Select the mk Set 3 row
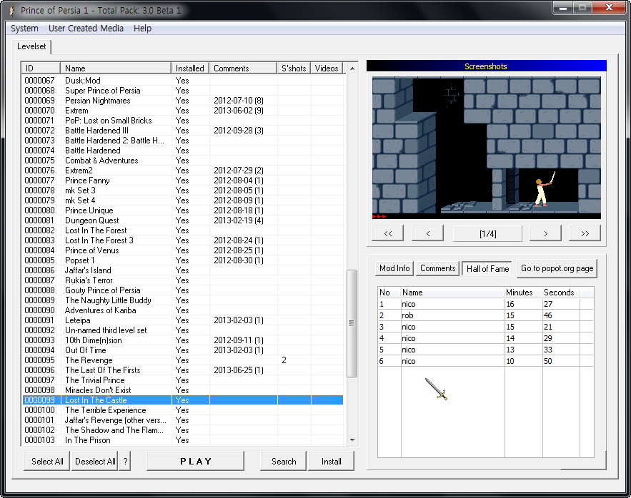Image resolution: width=631 pixels, height=498 pixels. click(x=183, y=190)
